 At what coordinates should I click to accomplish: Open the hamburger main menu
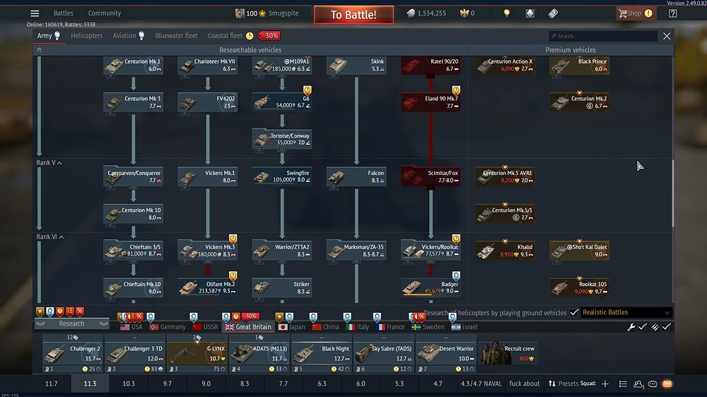click(35, 13)
